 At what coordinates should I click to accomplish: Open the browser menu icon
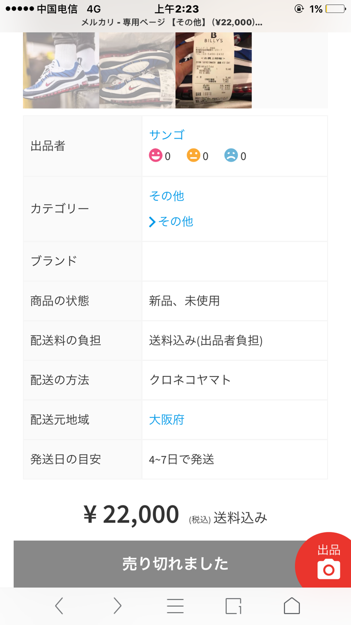pos(175,605)
